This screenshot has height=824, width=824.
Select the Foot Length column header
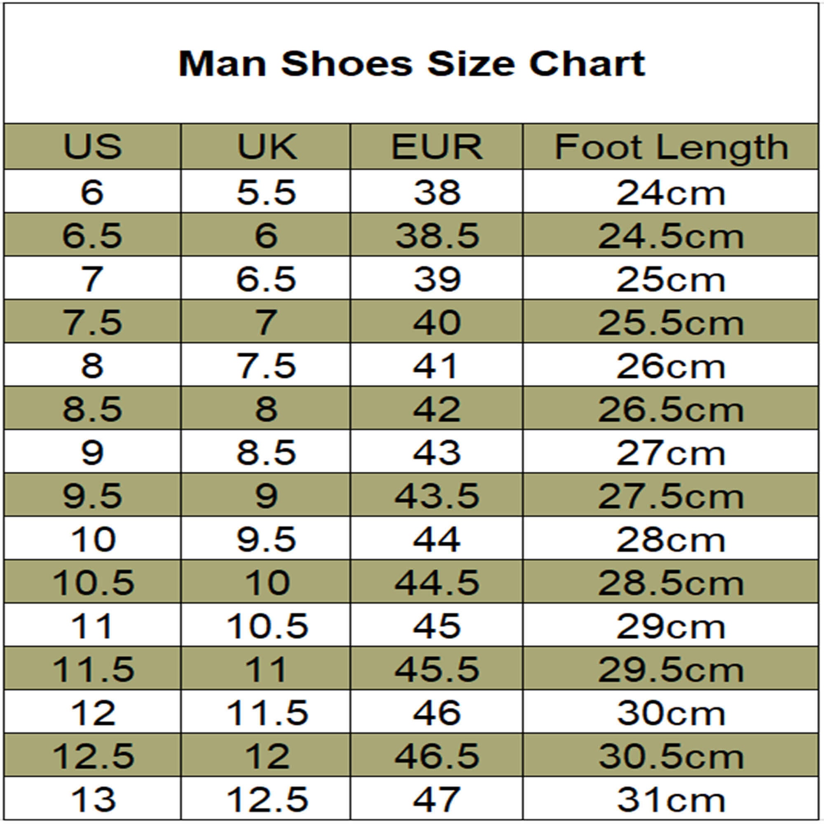click(671, 146)
